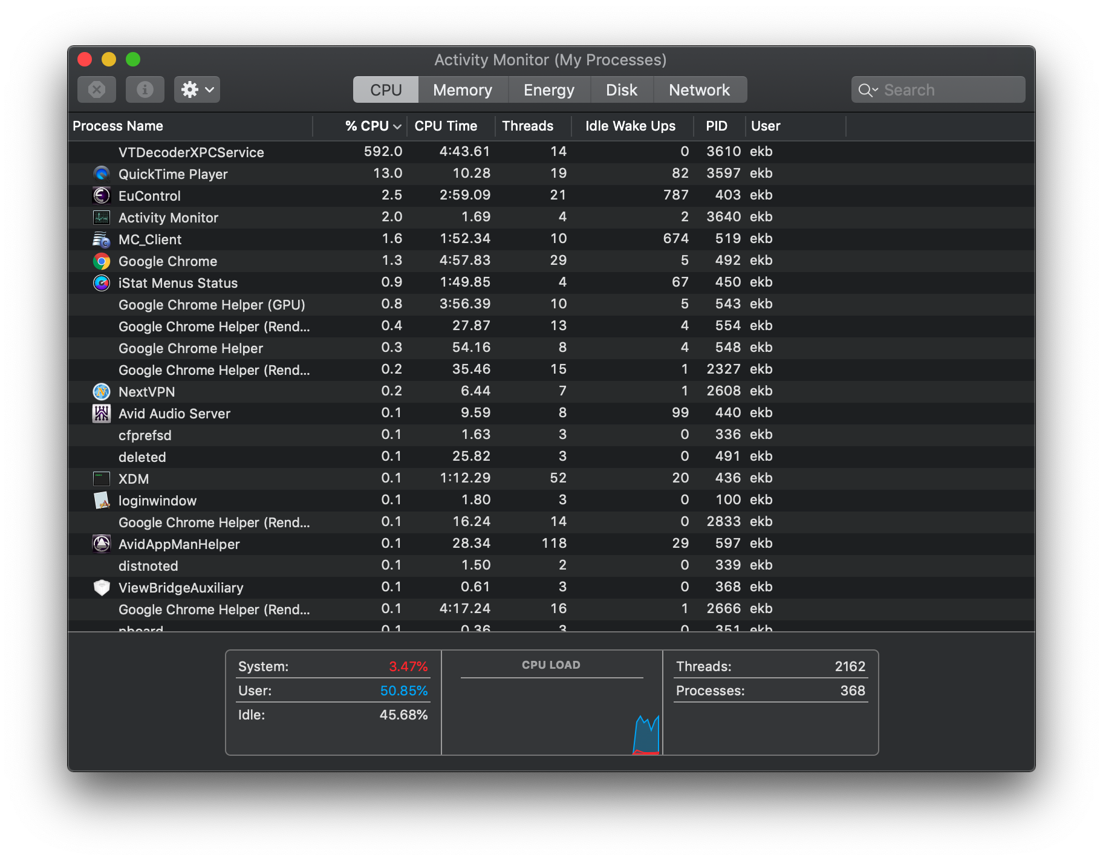Click the CPU Time 4:57.83 cell

(x=464, y=260)
